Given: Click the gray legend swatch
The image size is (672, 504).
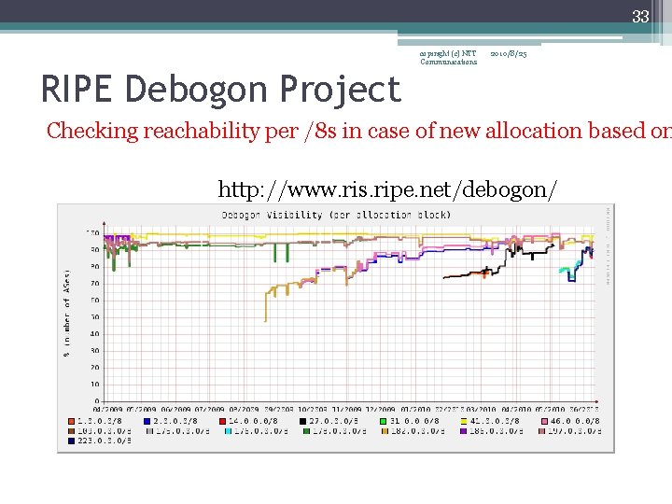Looking at the screenshot, I should click(x=149, y=431).
